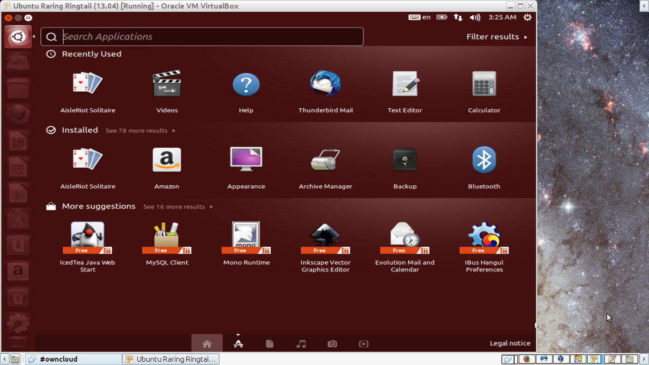
Task: Switch to the Home lens
Action: point(207,344)
